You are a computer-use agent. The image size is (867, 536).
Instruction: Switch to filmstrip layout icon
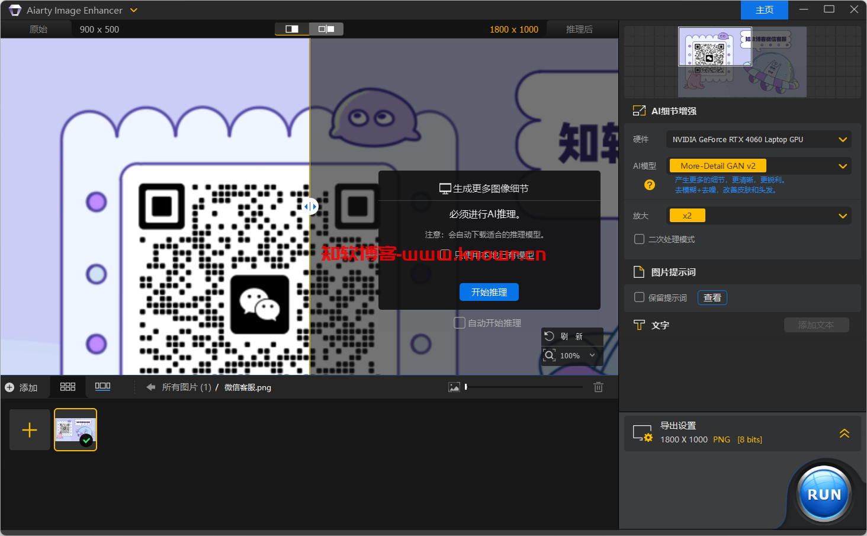point(103,386)
